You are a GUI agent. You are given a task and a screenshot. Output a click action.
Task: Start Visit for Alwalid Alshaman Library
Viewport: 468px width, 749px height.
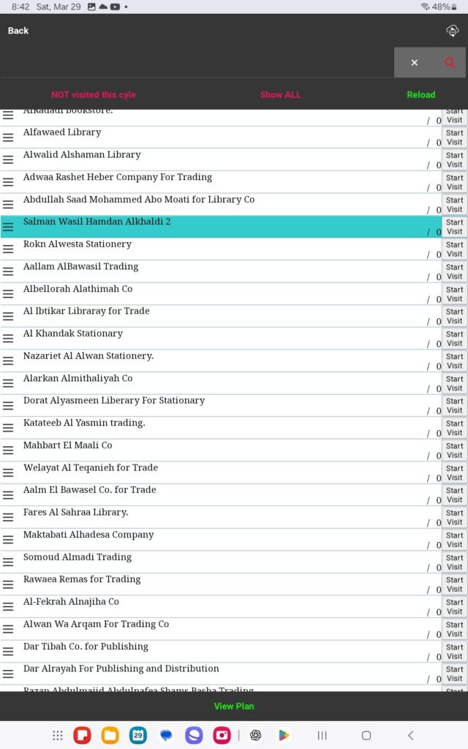pyautogui.click(x=454, y=159)
